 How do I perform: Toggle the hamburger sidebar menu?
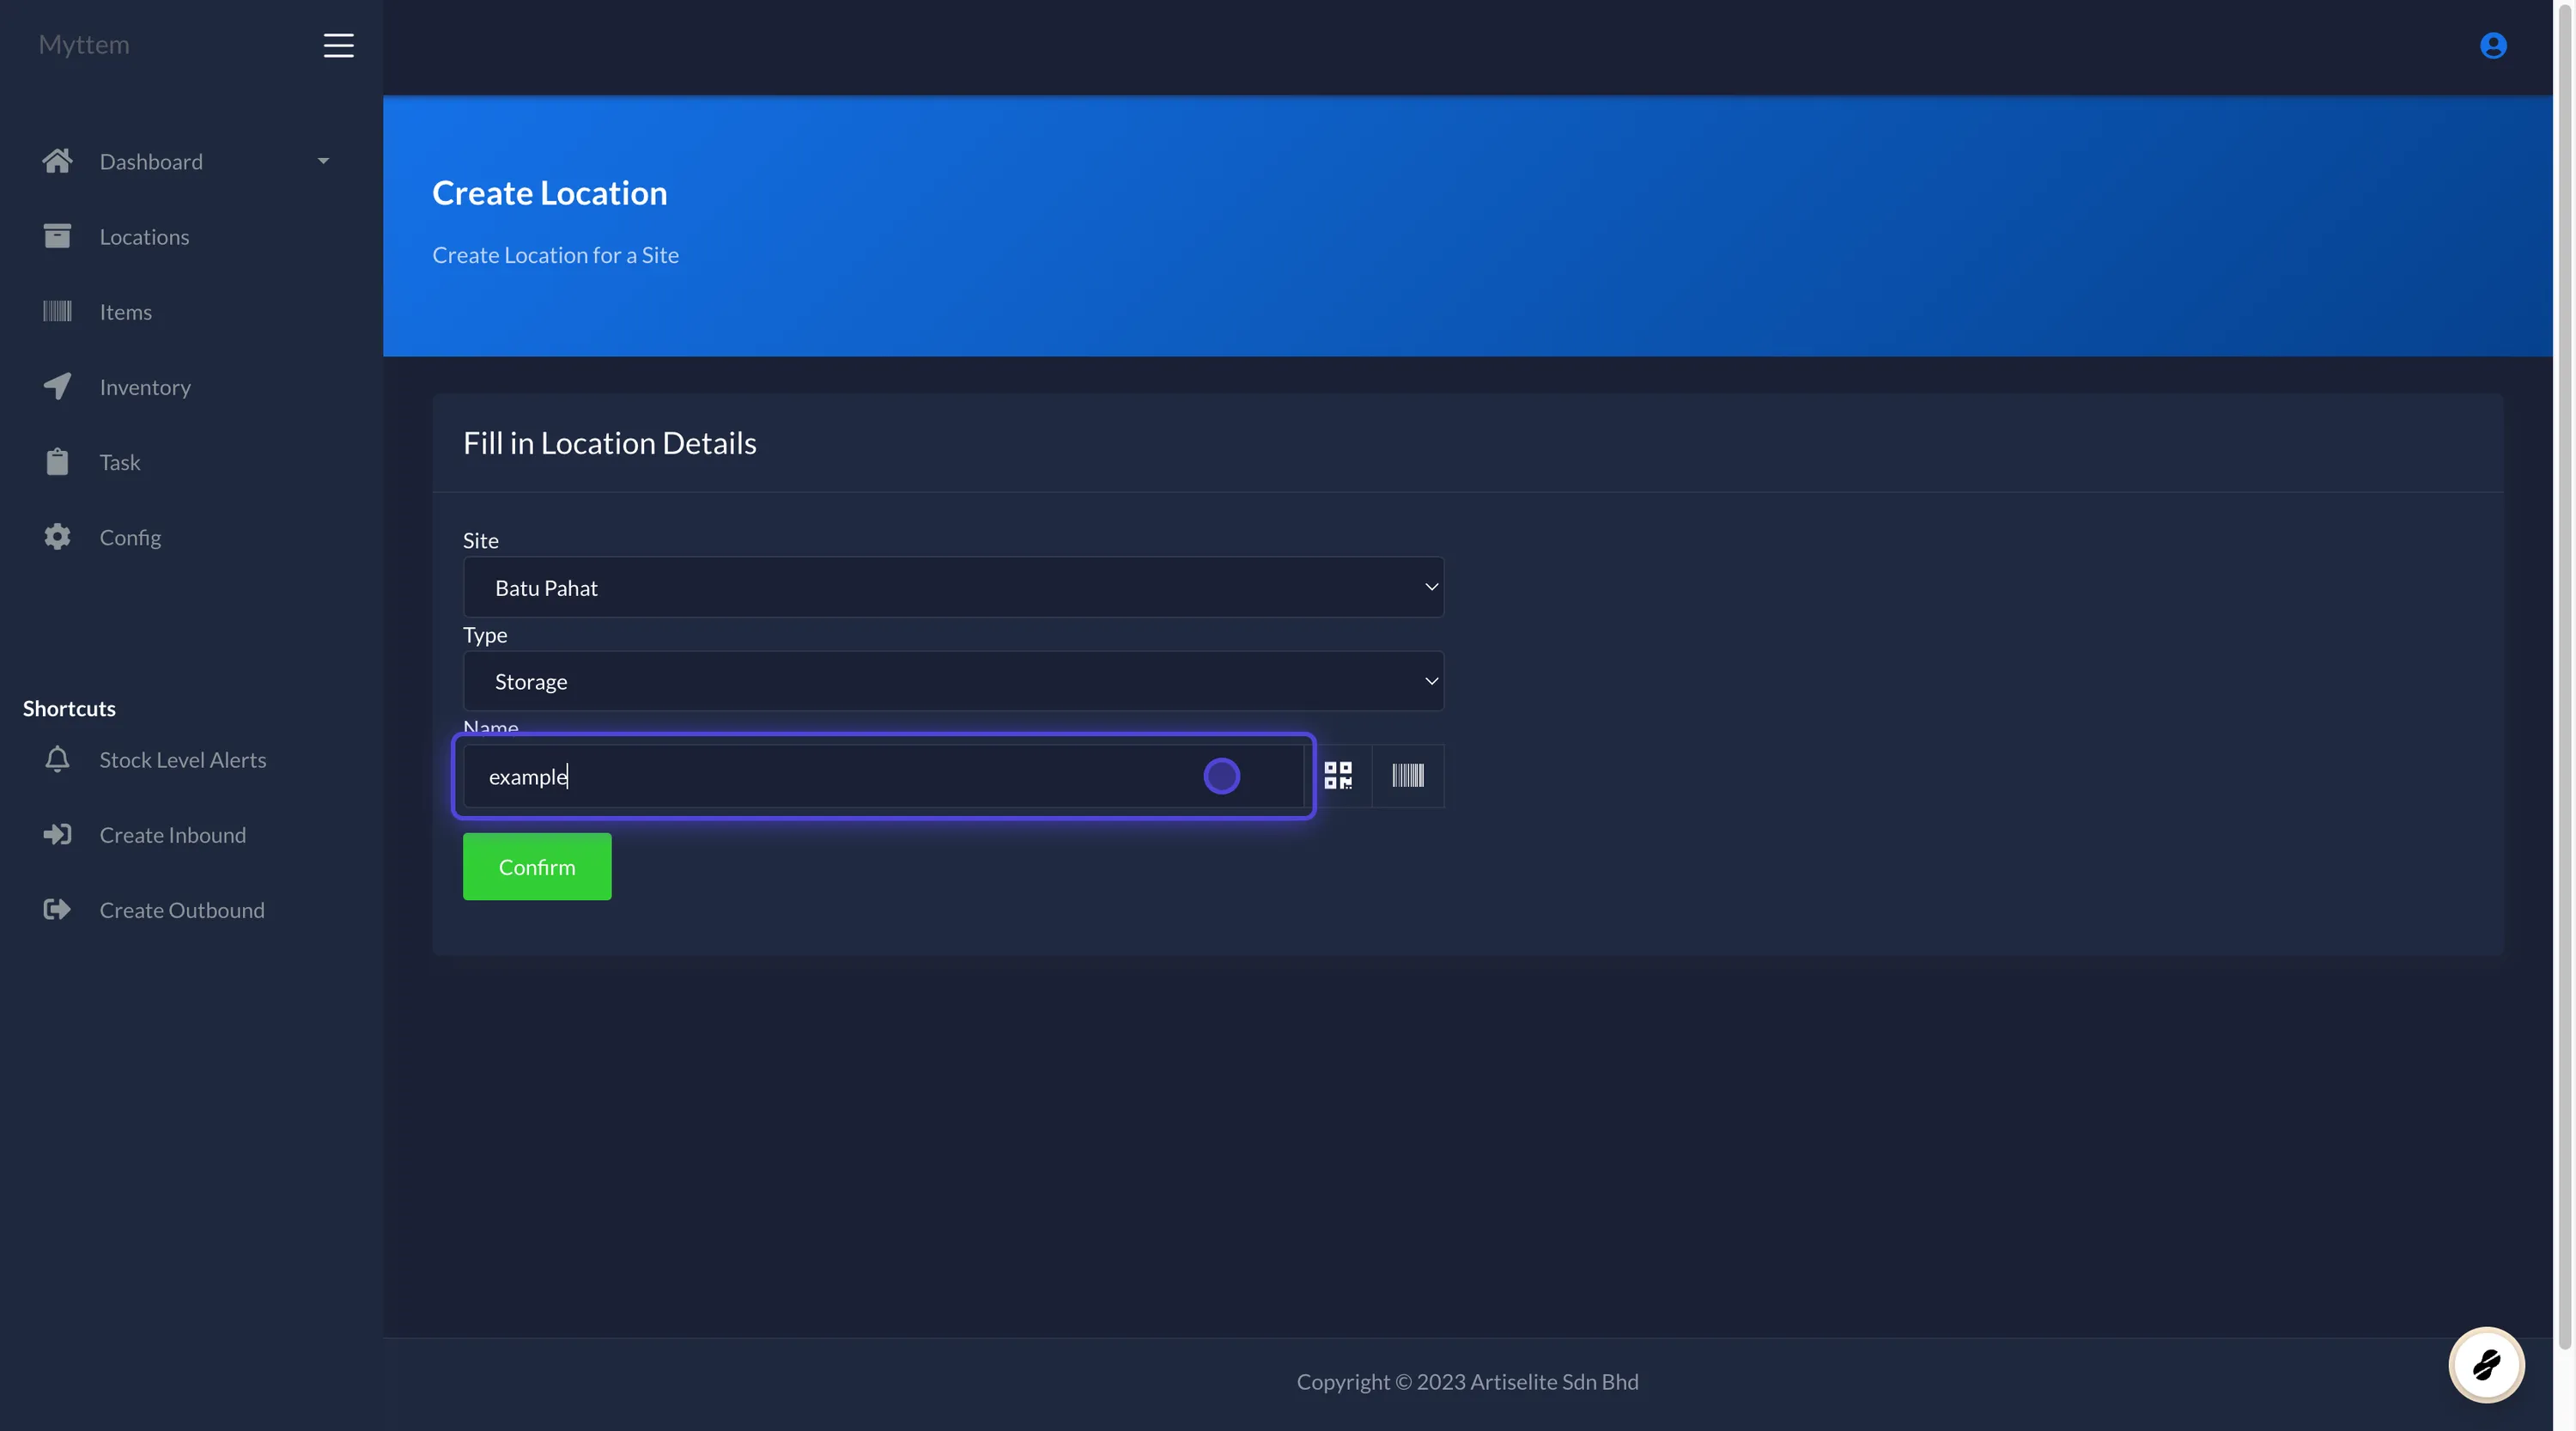pyautogui.click(x=338, y=46)
